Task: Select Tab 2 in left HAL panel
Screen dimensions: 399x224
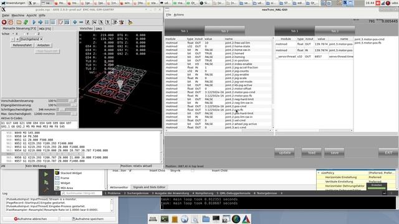Action: click(224, 31)
